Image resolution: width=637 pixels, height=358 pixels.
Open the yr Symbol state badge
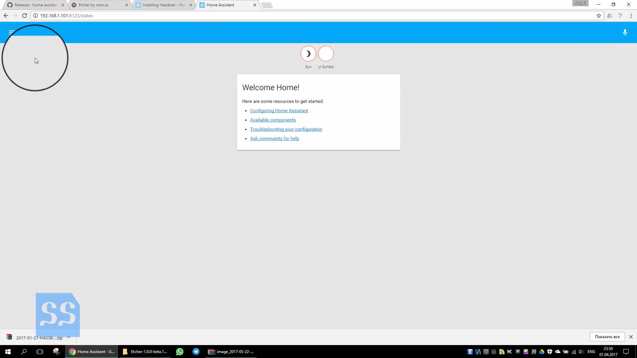click(326, 53)
